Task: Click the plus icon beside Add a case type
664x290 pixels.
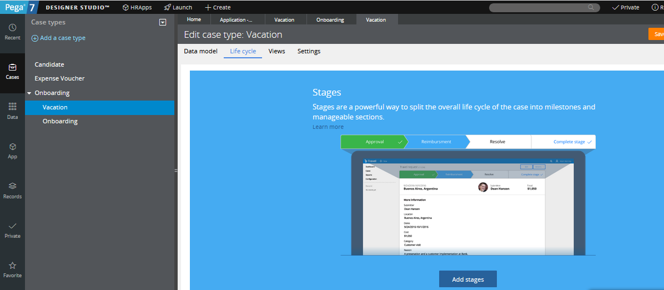Action: [35, 38]
